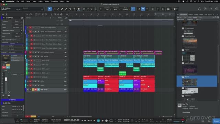
Task: Open the File menu
Action: point(18,1)
